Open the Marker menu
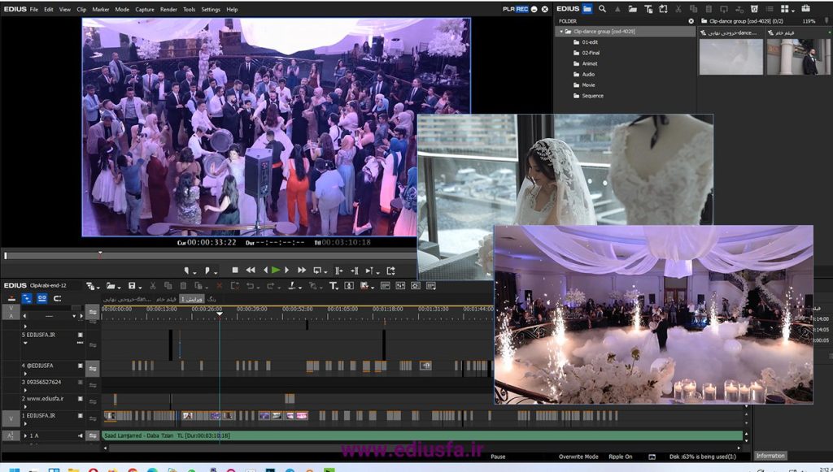The image size is (833, 472). coord(100,10)
